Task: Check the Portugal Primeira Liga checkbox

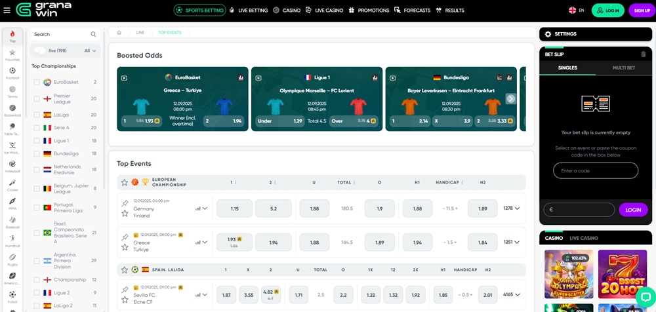Action: 37,207
